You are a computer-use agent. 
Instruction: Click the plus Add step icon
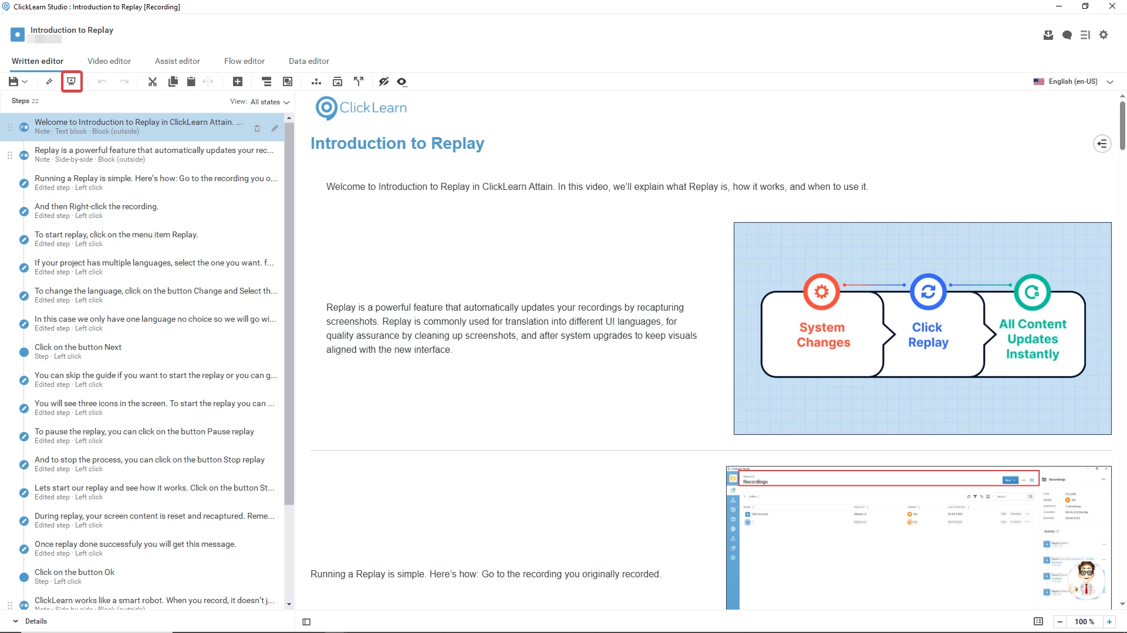[x=238, y=81]
